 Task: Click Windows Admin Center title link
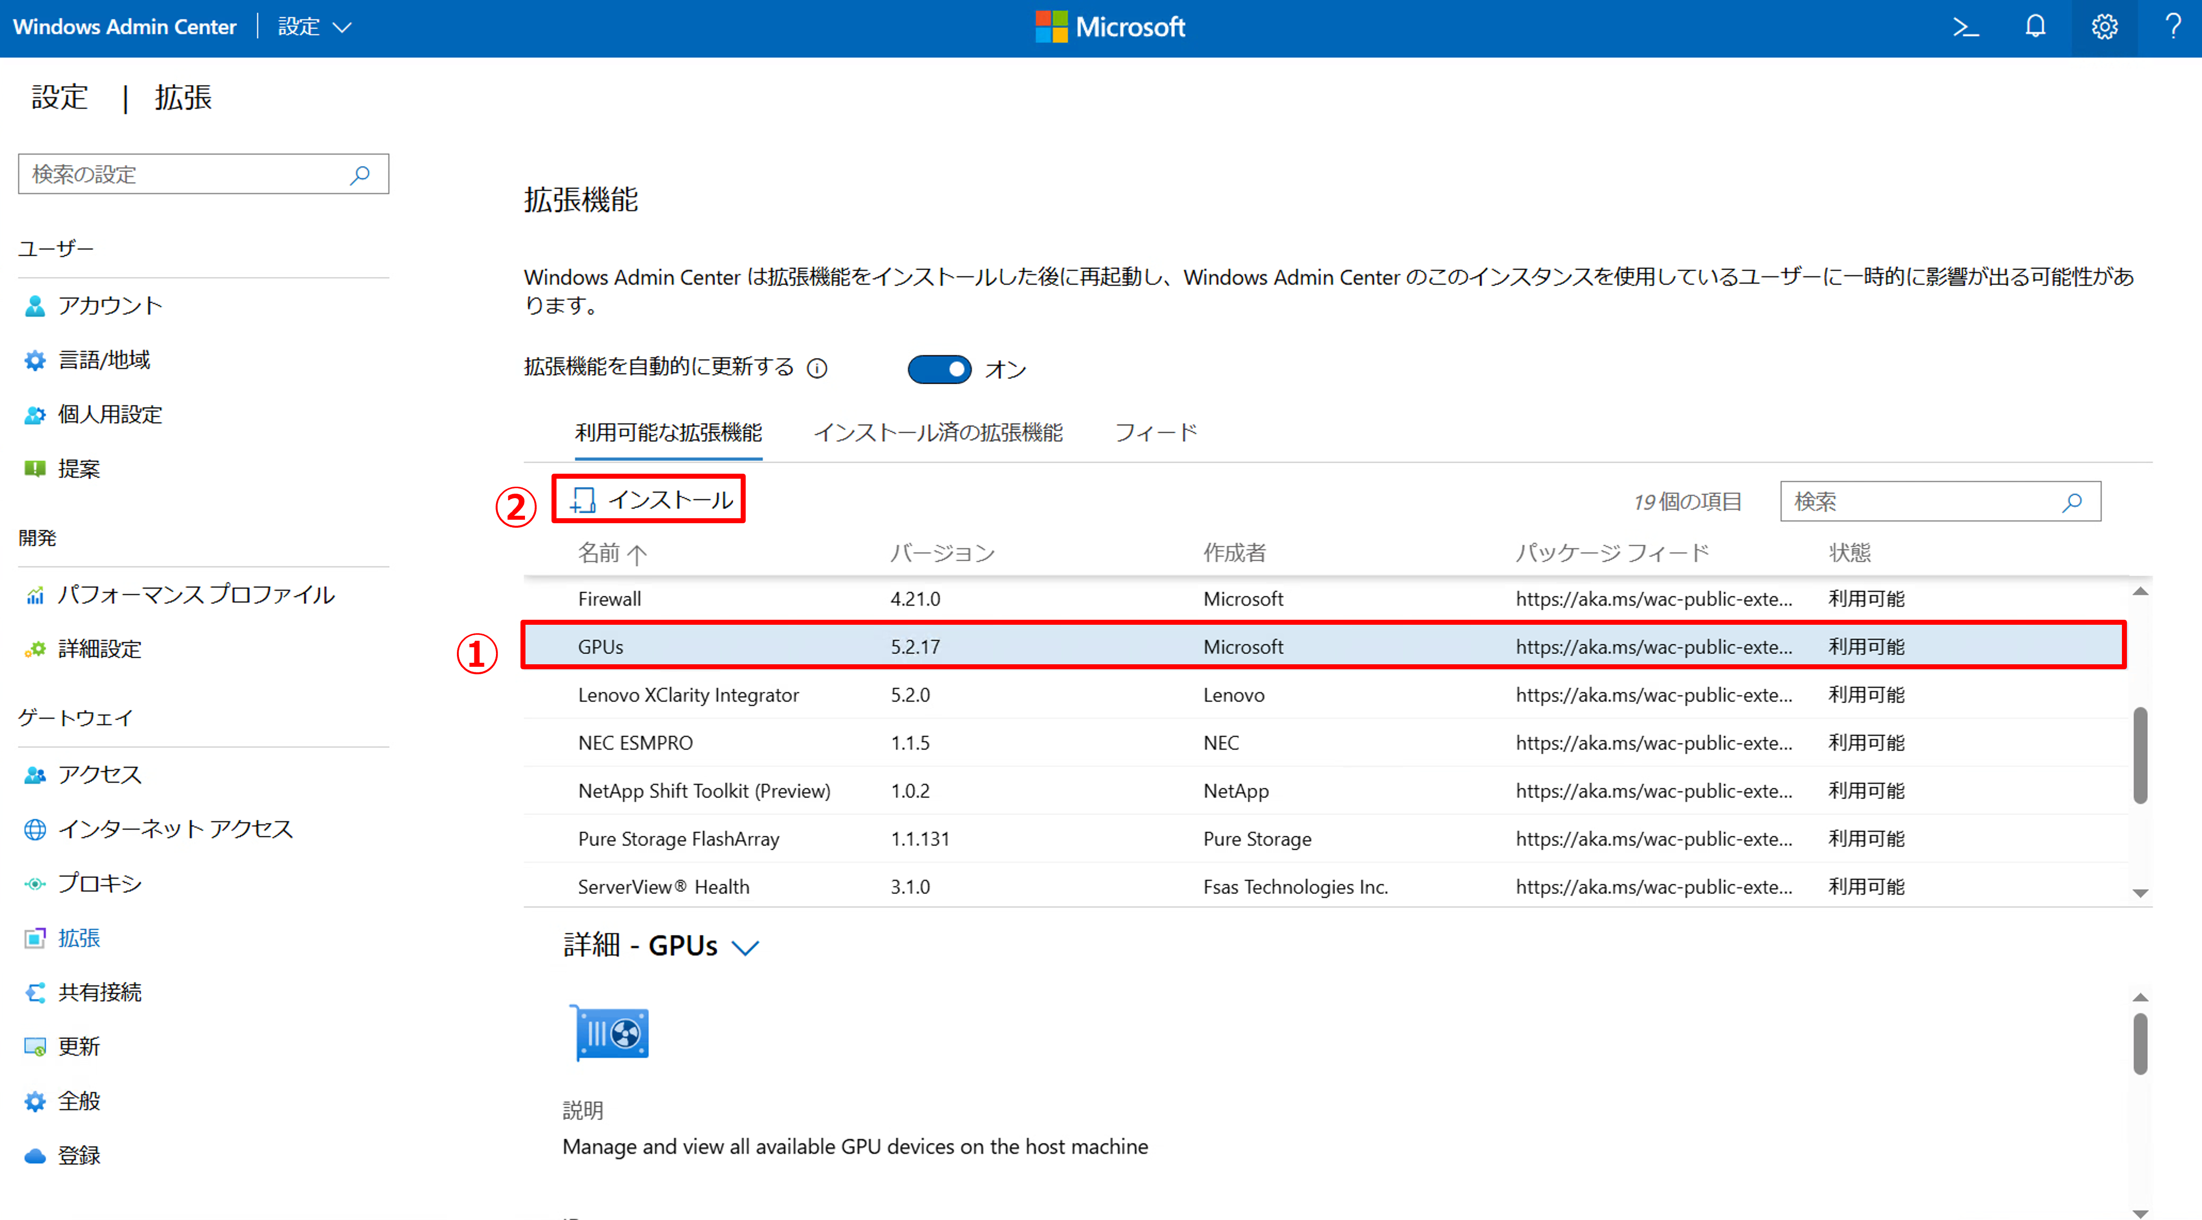coord(125,28)
